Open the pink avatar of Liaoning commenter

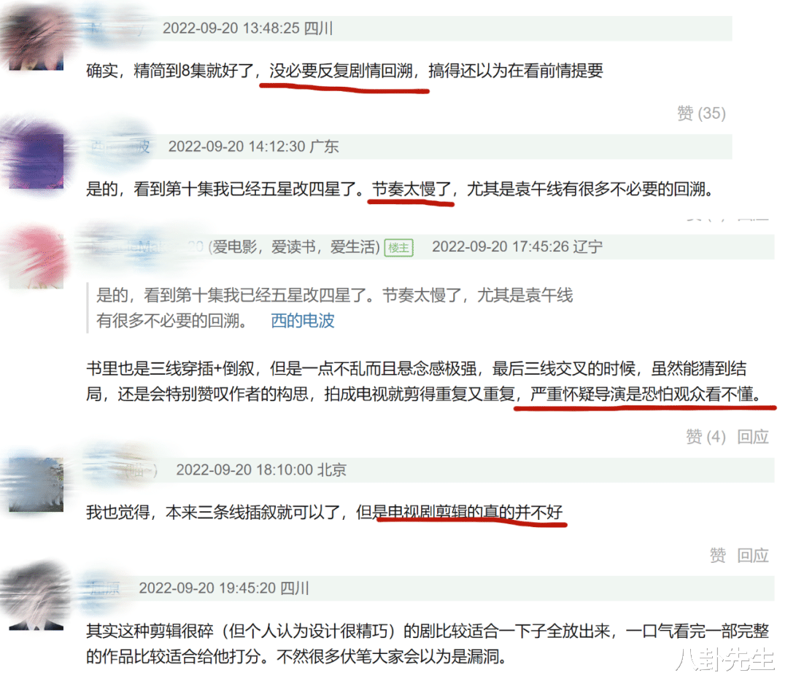click(x=36, y=262)
